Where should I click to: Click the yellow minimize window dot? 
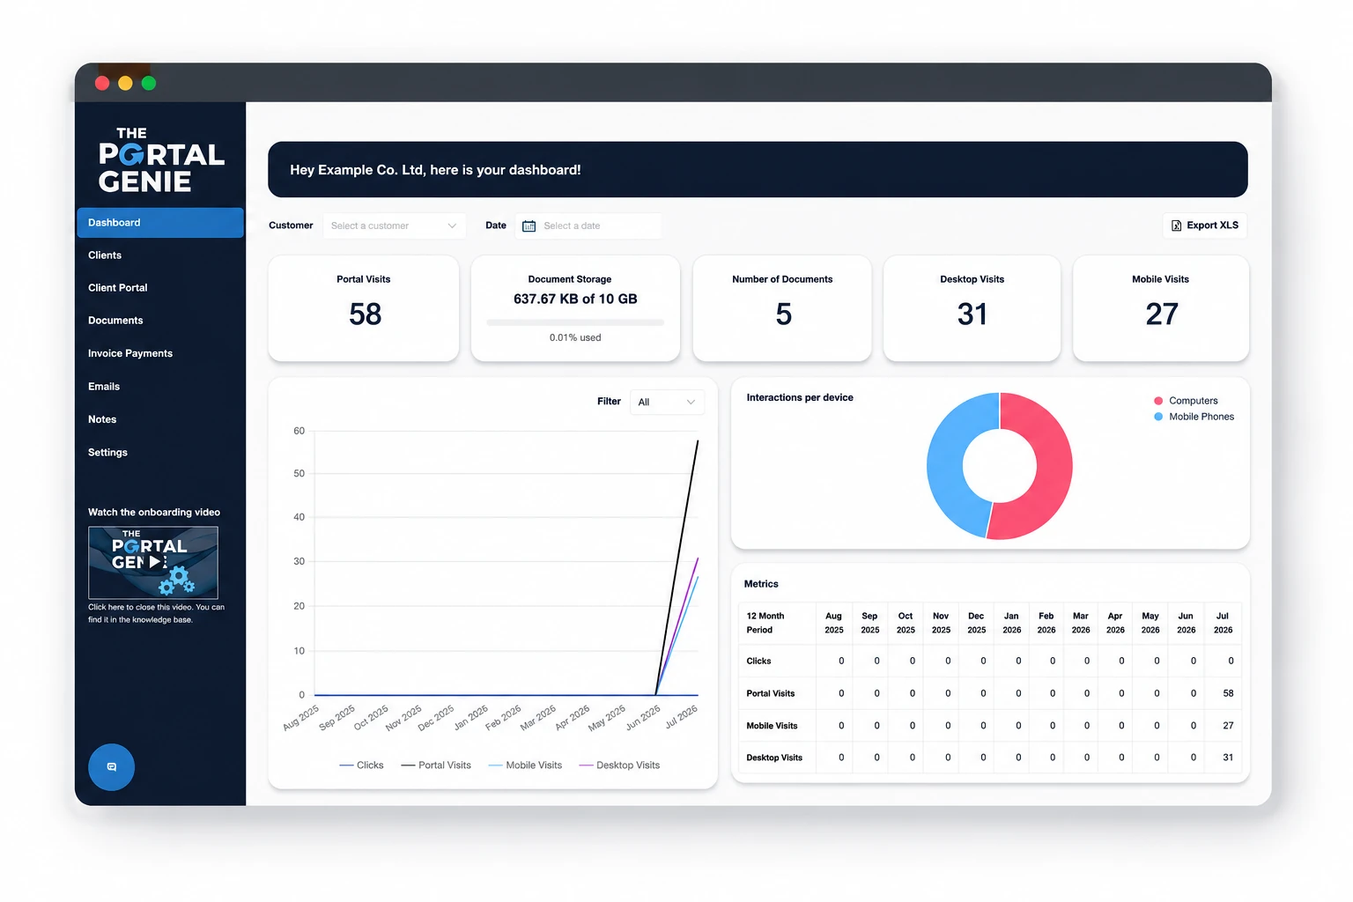(x=125, y=83)
